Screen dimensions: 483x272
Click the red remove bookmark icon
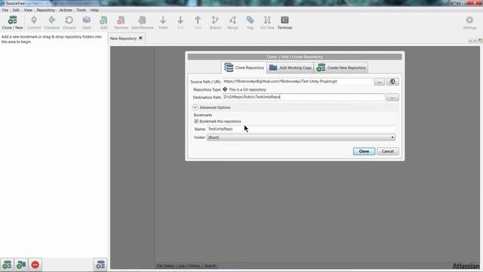click(35, 264)
